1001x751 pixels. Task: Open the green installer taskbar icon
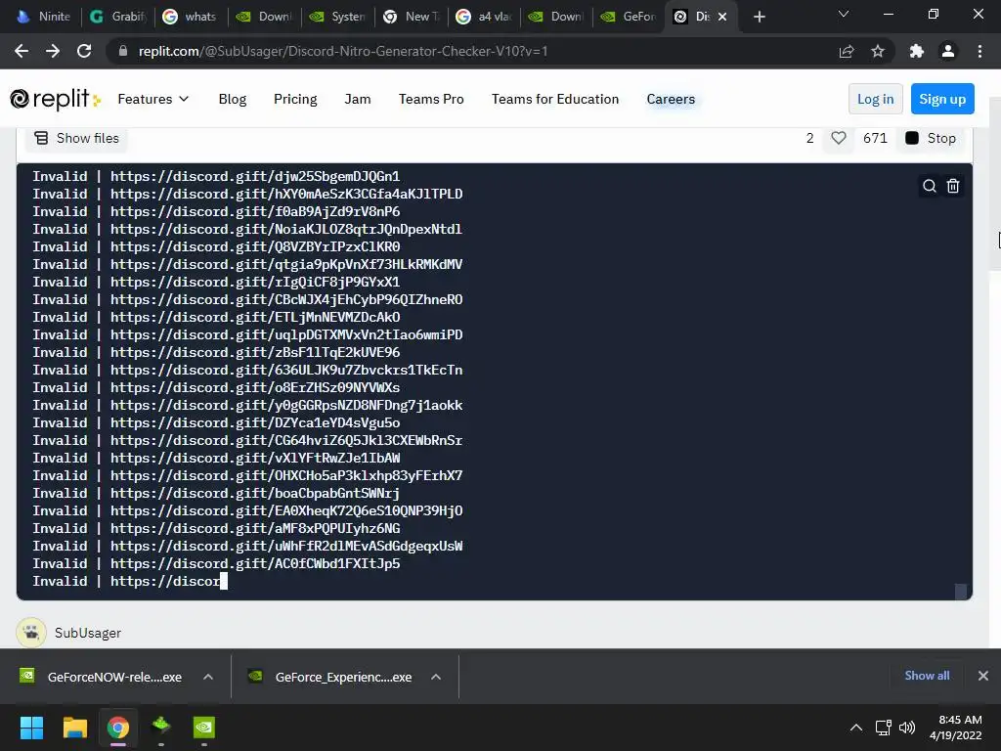point(161,728)
